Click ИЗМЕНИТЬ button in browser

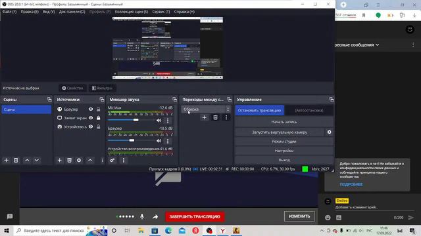(x=299, y=216)
